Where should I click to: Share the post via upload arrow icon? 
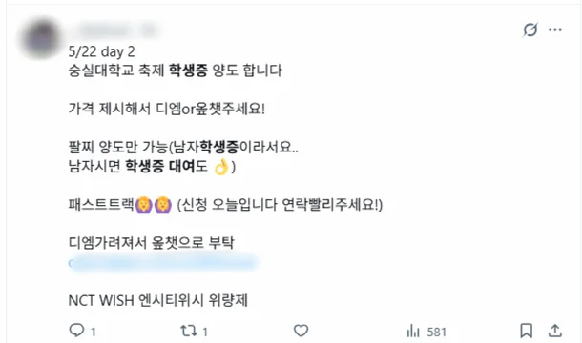click(x=555, y=331)
